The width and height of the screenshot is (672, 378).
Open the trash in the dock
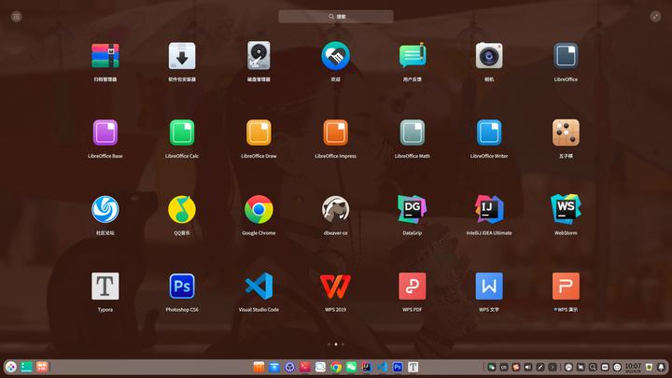point(649,368)
